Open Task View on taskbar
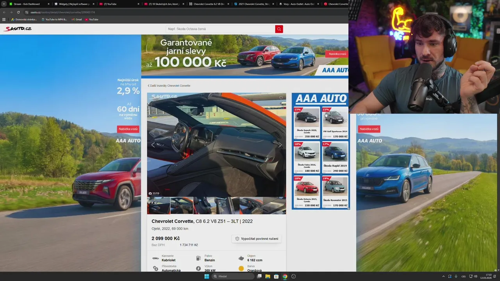The image size is (500, 281). point(259,276)
